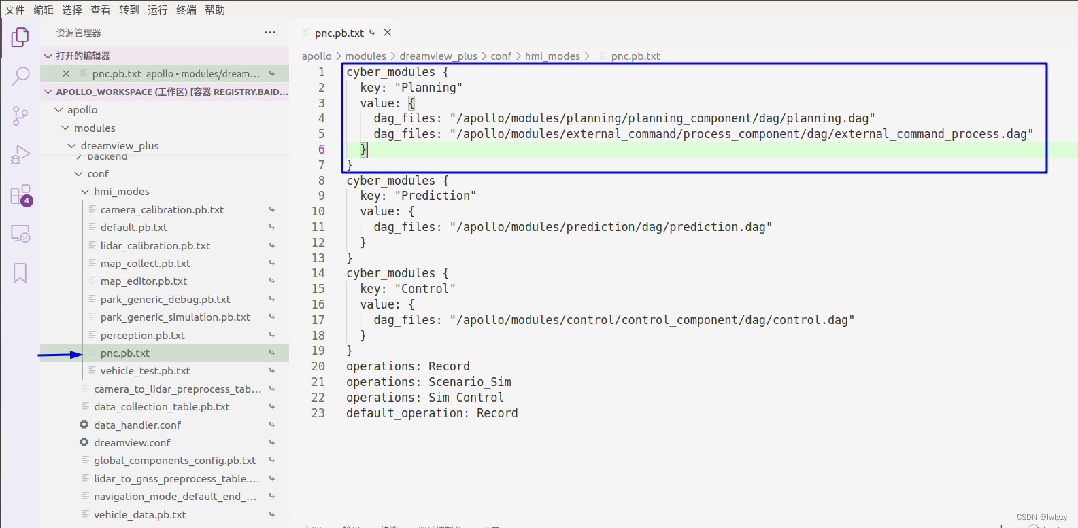Open the 终端 menu
1078x528 pixels.
click(186, 10)
